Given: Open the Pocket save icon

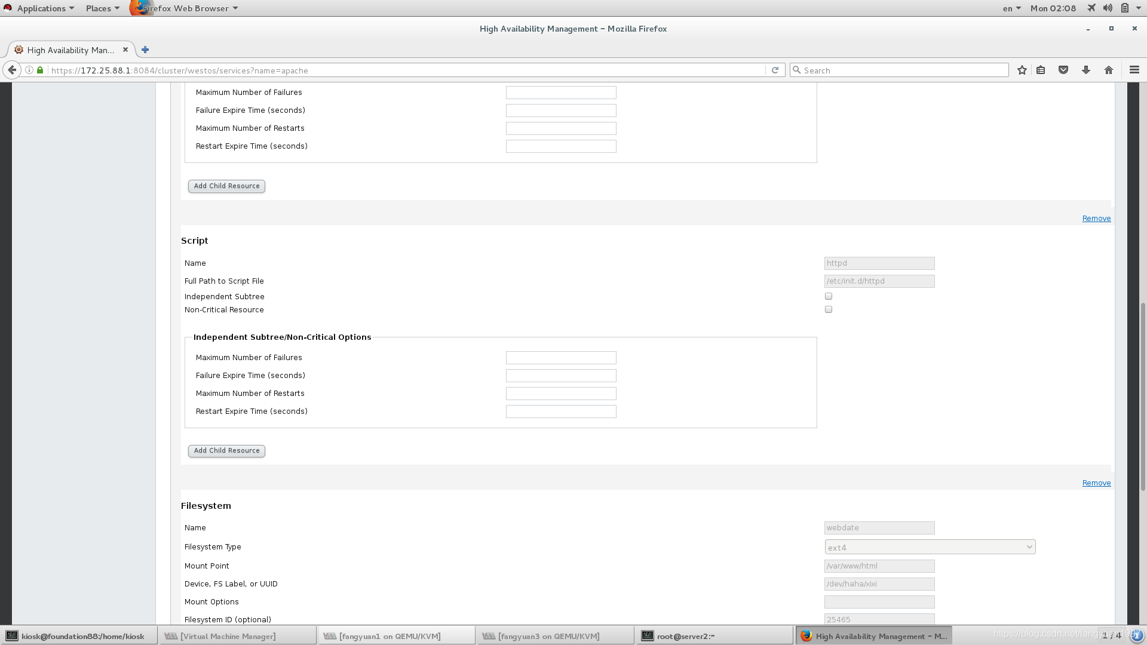Looking at the screenshot, I should pos(1063,70).
